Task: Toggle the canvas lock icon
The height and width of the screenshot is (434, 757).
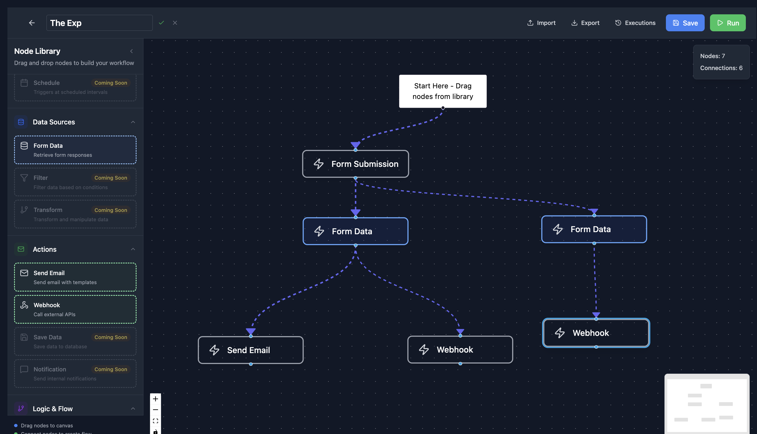Action: click(155, 431)
